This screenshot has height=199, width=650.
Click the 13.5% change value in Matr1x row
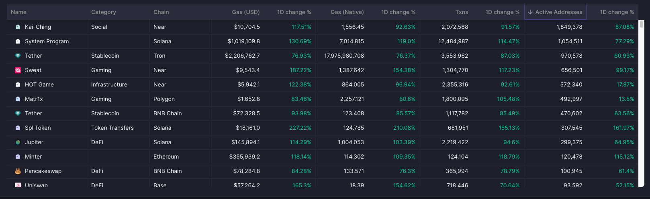(x=626, y=99)
